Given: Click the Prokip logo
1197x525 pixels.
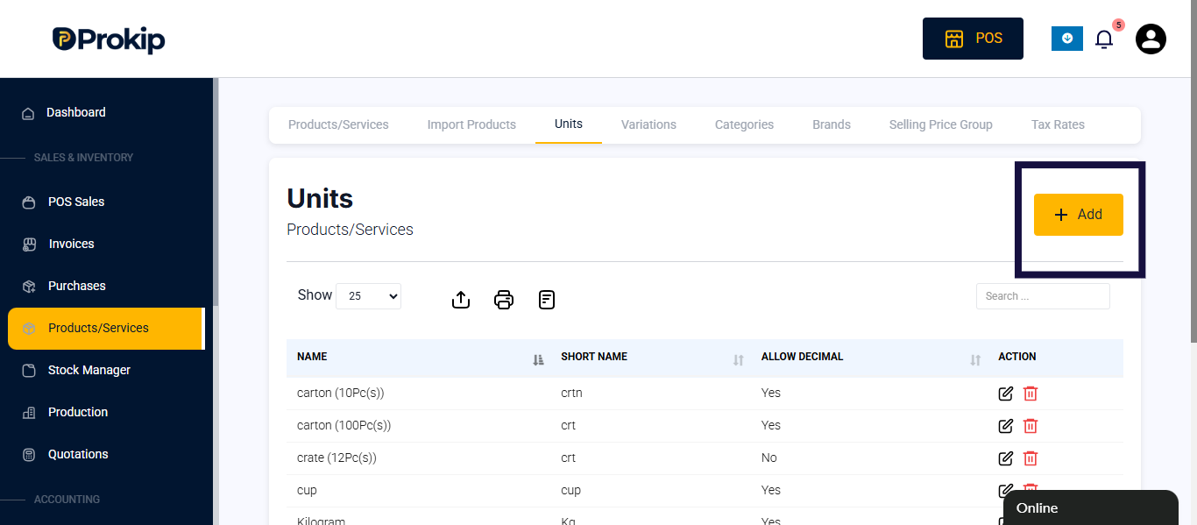Looking at the screenshot, I should coord(109,39).
